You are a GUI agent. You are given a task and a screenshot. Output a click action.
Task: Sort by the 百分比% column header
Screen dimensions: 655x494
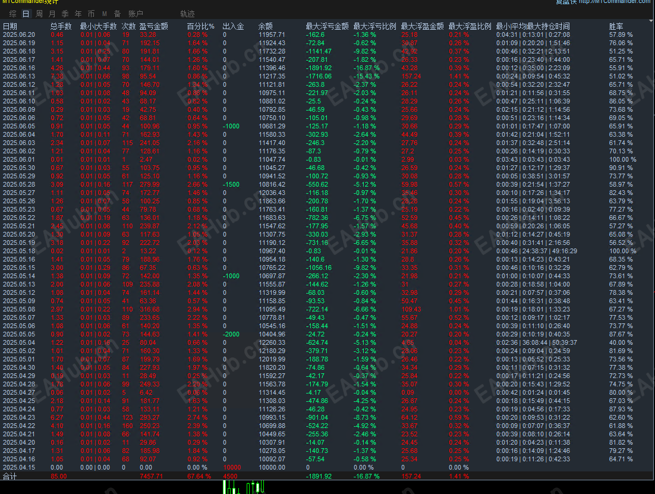tap(200, 26)
